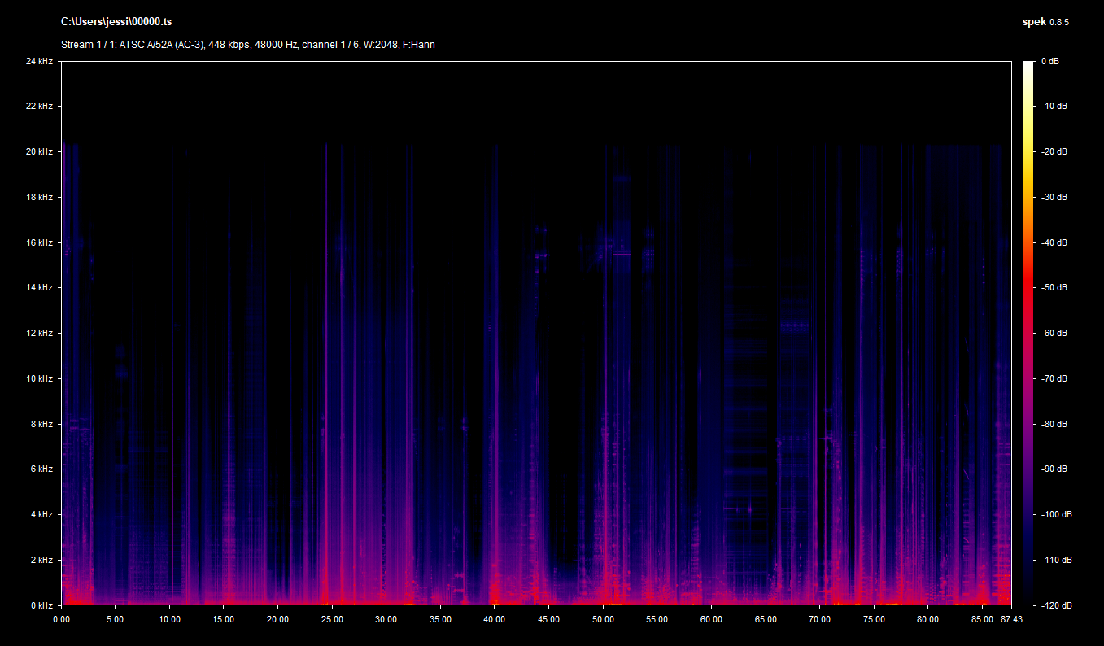The height and width of the screenshot is (646, 1104).
Task: Select the 60:00 time axis marker
Action: [x=711, y=619]
